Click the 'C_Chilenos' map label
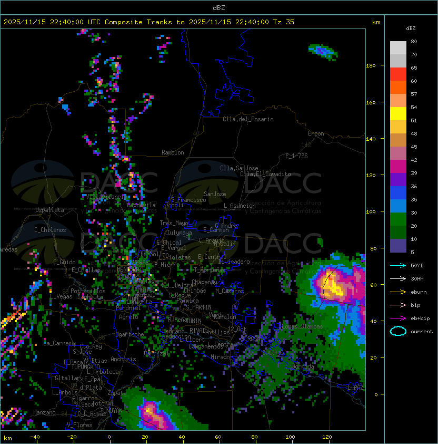438x444 pixels. pyautogui.click(x=50, y=230)
